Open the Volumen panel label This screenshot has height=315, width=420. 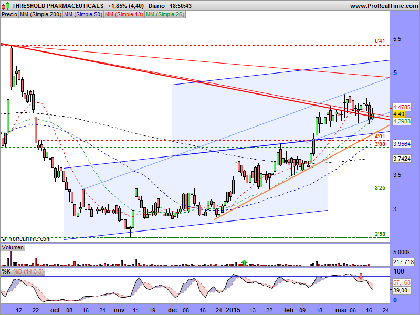[13, 247]
